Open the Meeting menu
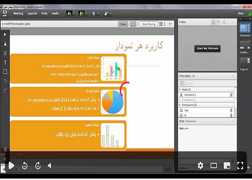Image resolution: width=252 pixels, height=180 pixels. point(18,13)
